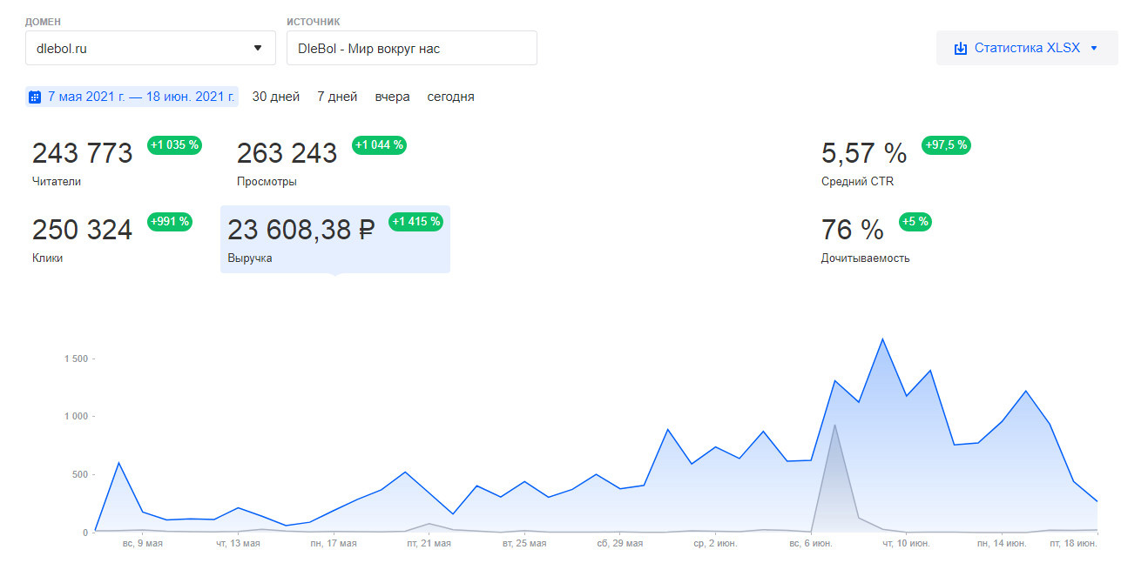
Task: Open the 7 мая – 18 июн. date range picker
Action: coord(141,97)
